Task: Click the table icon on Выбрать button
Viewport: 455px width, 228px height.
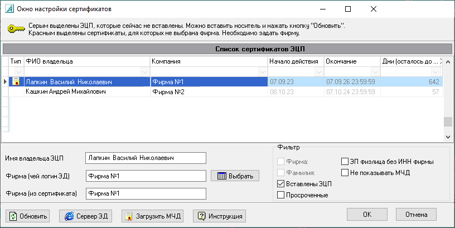Action: 221,176
